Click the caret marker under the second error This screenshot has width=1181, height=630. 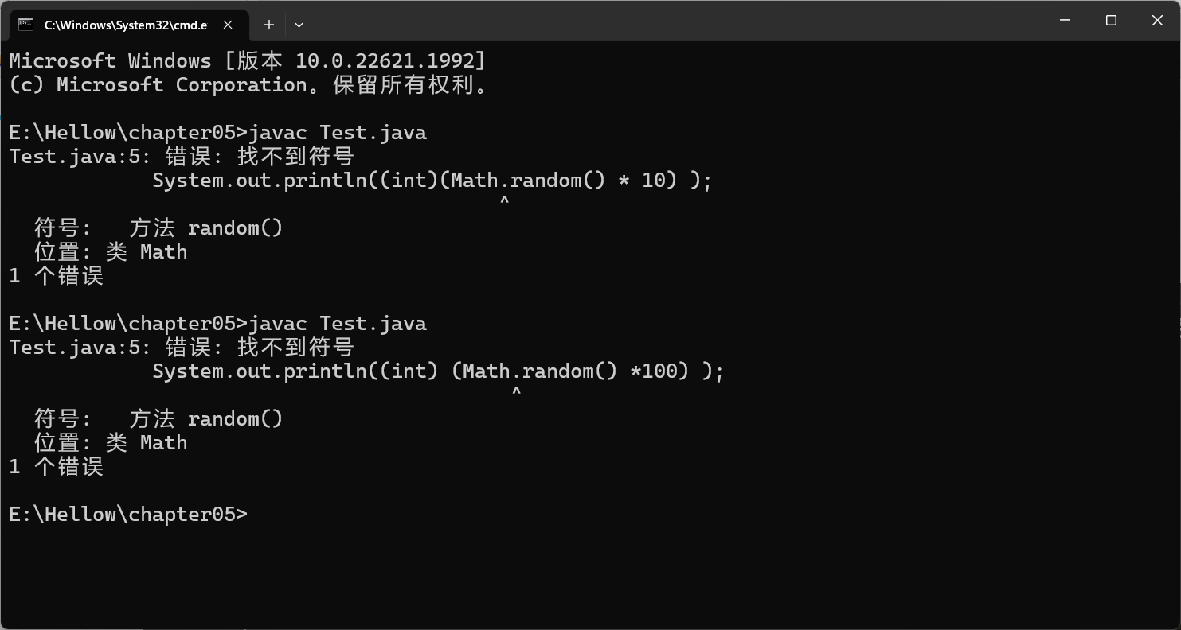click(516, 393)
